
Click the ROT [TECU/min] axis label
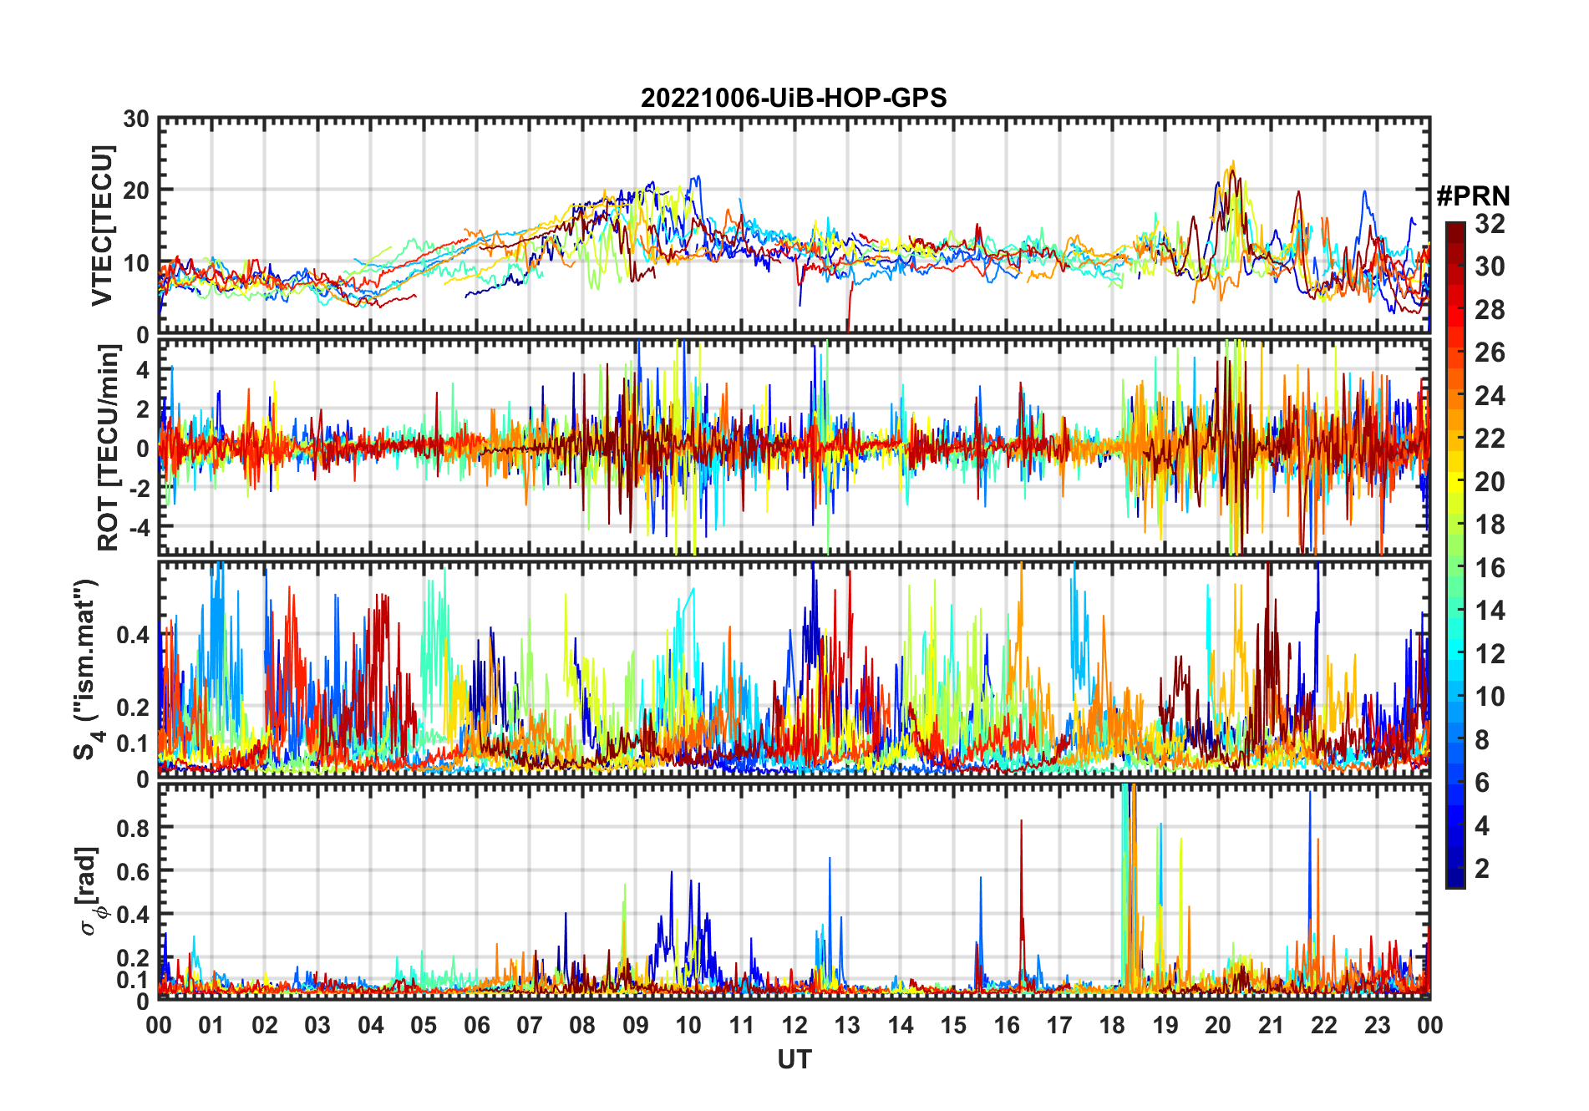point(108,448)
